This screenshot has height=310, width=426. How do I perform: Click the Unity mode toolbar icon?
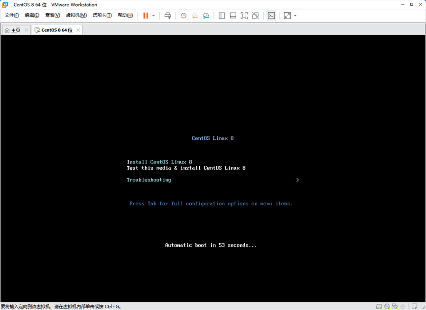click(x=255, y=16)
